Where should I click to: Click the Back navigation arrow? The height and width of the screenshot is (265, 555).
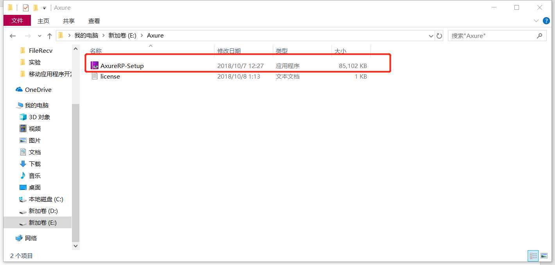pos(13,36)
